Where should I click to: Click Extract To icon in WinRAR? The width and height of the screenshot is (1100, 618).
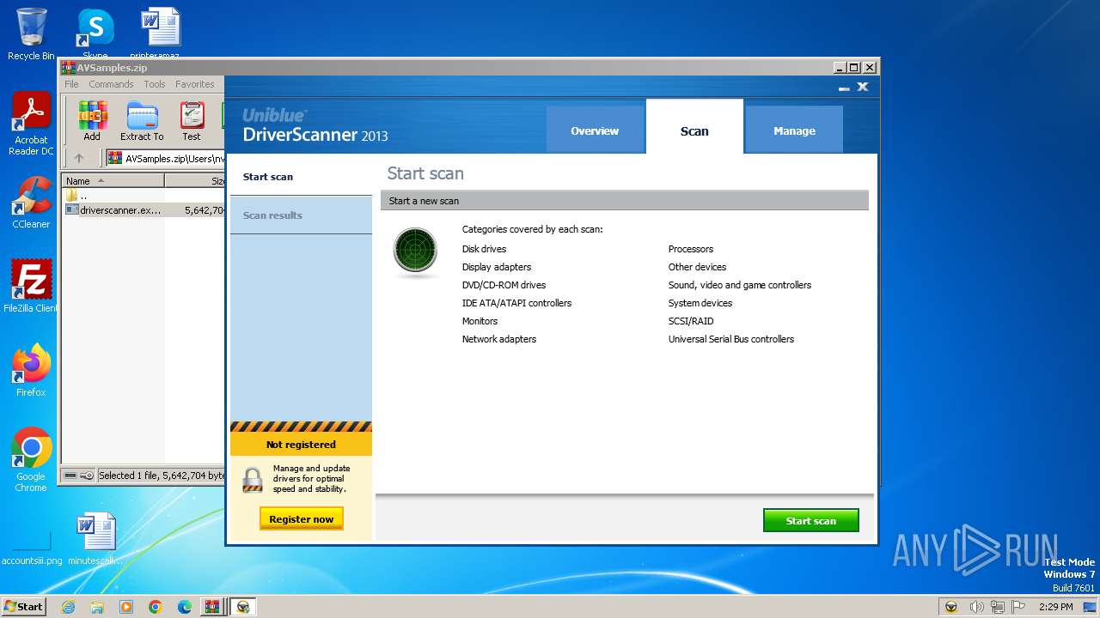click(x=142, y=121)
